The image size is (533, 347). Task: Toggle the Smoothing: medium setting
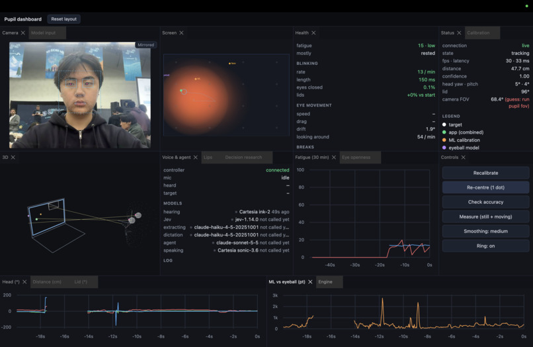(x=485, y=231)
